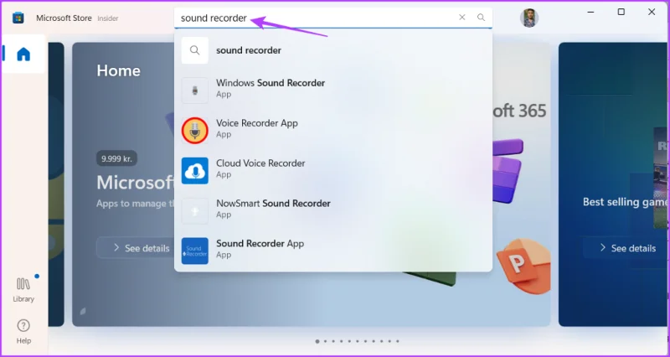Click the Windows Sound Recorder icon
The image size is (670, 357).
pyautogui.click(x=195, y=91)
